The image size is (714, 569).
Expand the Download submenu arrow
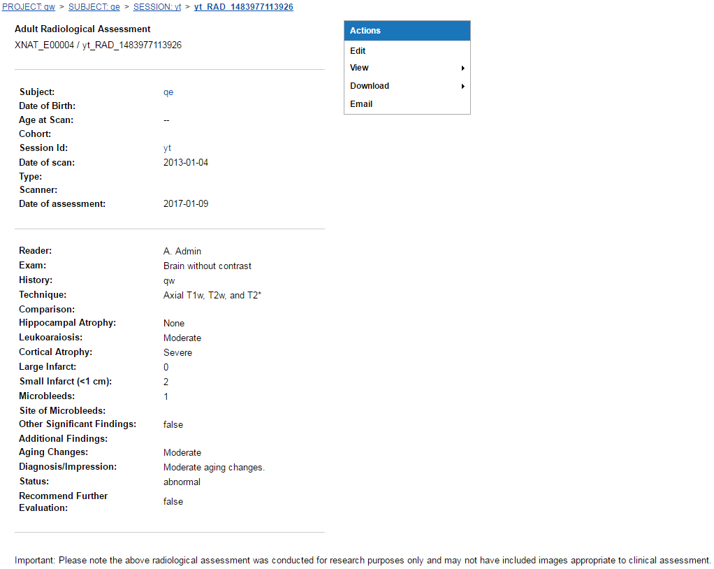click(462, 87)
